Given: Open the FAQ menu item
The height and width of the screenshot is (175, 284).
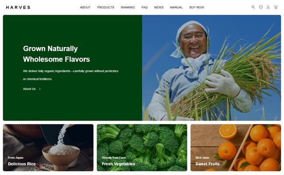Looking at the screenshot, I should click(x=144, y=7).
